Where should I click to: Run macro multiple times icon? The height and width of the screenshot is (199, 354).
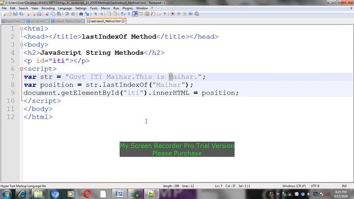click(x=191, y=14)
